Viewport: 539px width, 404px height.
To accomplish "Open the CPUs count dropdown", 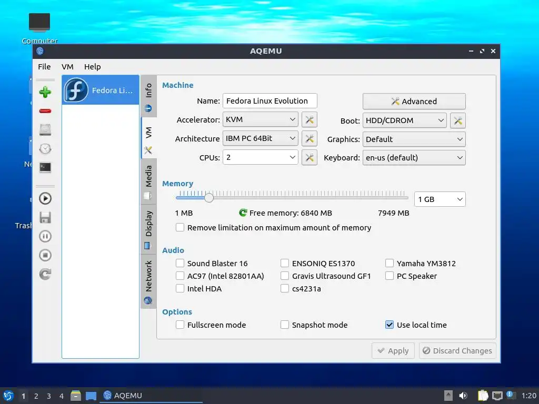I will 260,157.
